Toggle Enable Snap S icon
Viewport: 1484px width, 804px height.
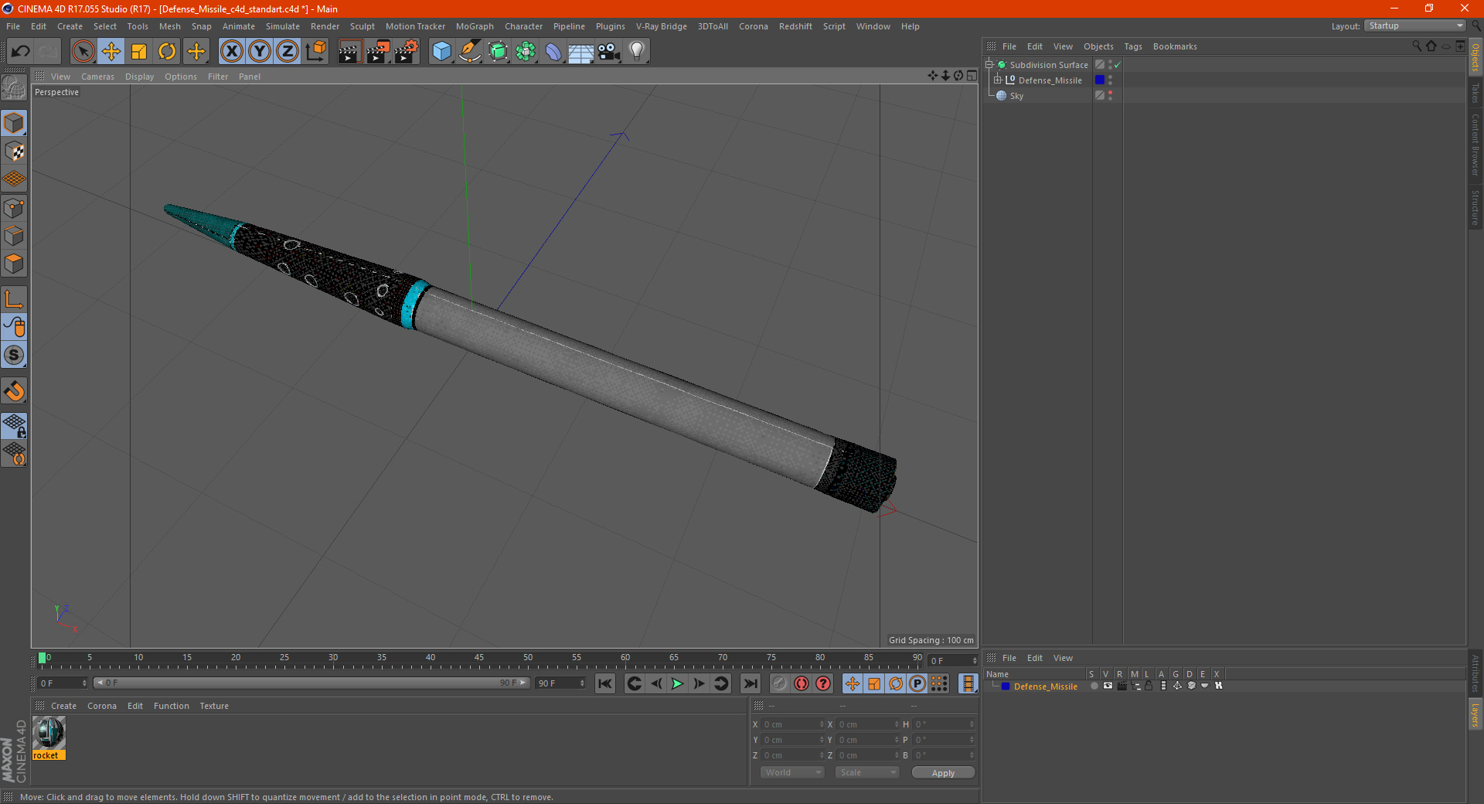(15, 355)
